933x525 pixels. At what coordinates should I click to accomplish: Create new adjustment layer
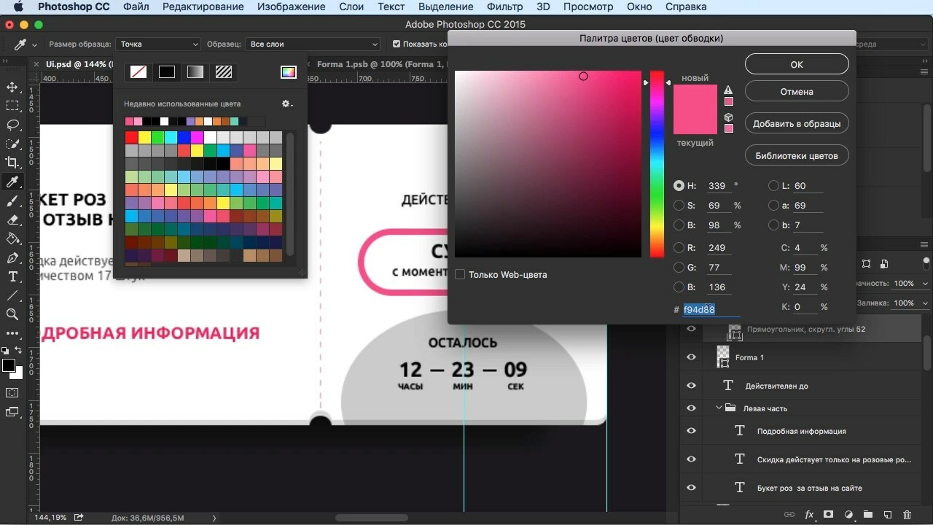(848, 515)
